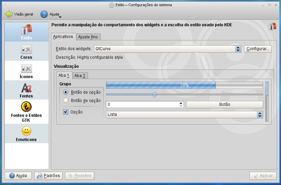This screenshot has height=185, width=281.
Task: Click the Ajuda button at bottom
Action: (x=18, y=176)
